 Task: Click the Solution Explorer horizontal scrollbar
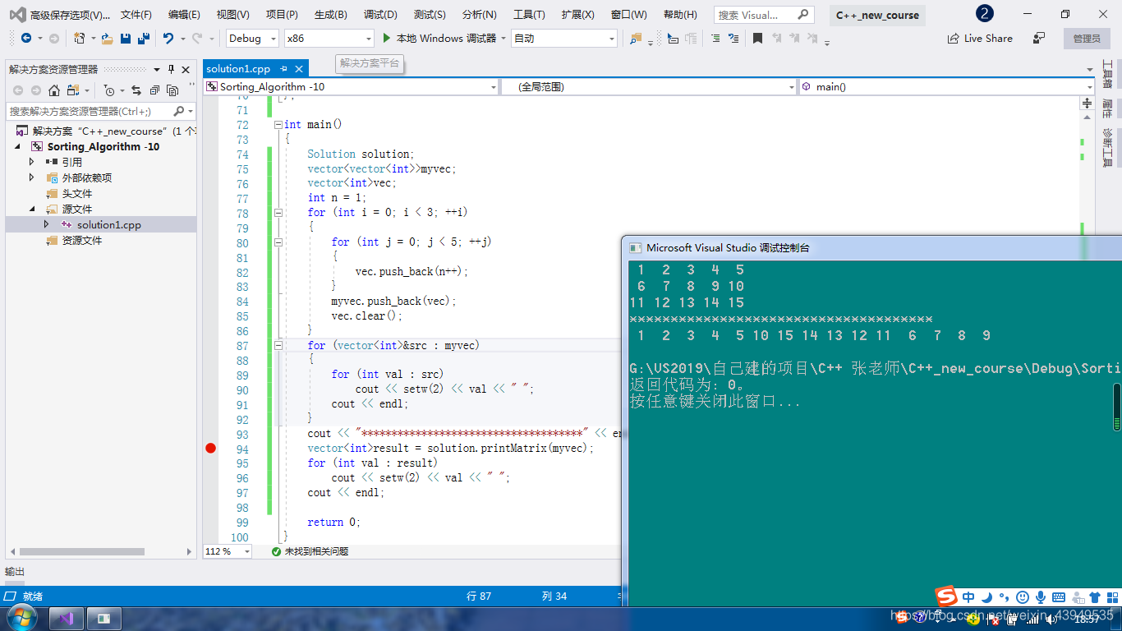tap(82, 551)
